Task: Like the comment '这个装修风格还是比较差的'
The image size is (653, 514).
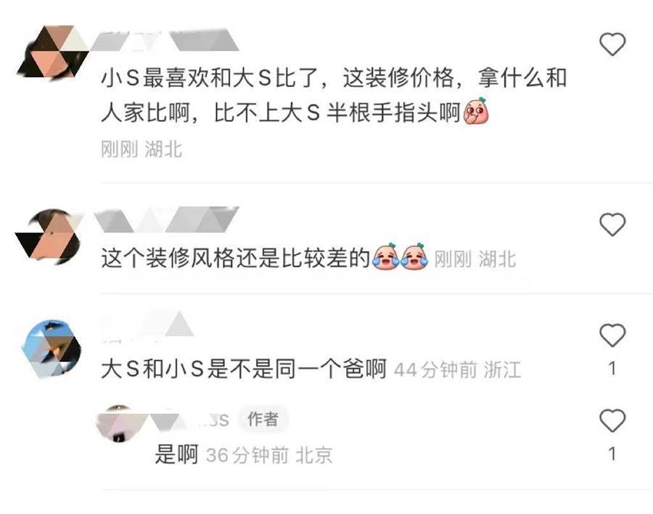Action: click(612, 224)
